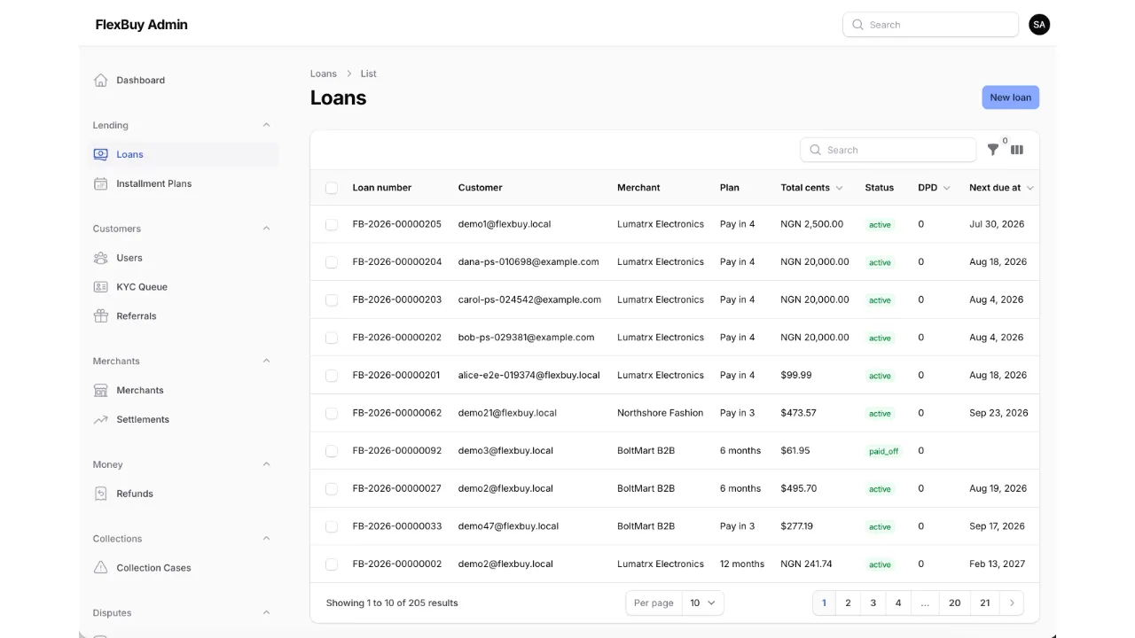Go to the next page arrow

click(1012, 603)
